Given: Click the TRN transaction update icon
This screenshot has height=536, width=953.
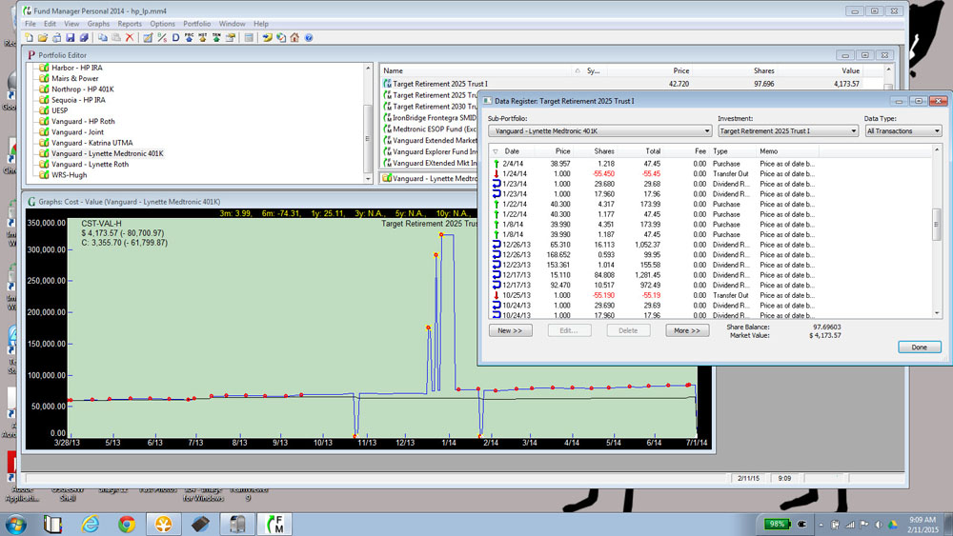Looking at the screenshot, I should click(216, 38).
